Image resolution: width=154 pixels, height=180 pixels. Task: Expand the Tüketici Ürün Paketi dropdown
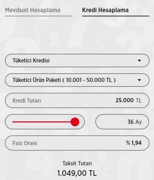[x=77, y=80]
